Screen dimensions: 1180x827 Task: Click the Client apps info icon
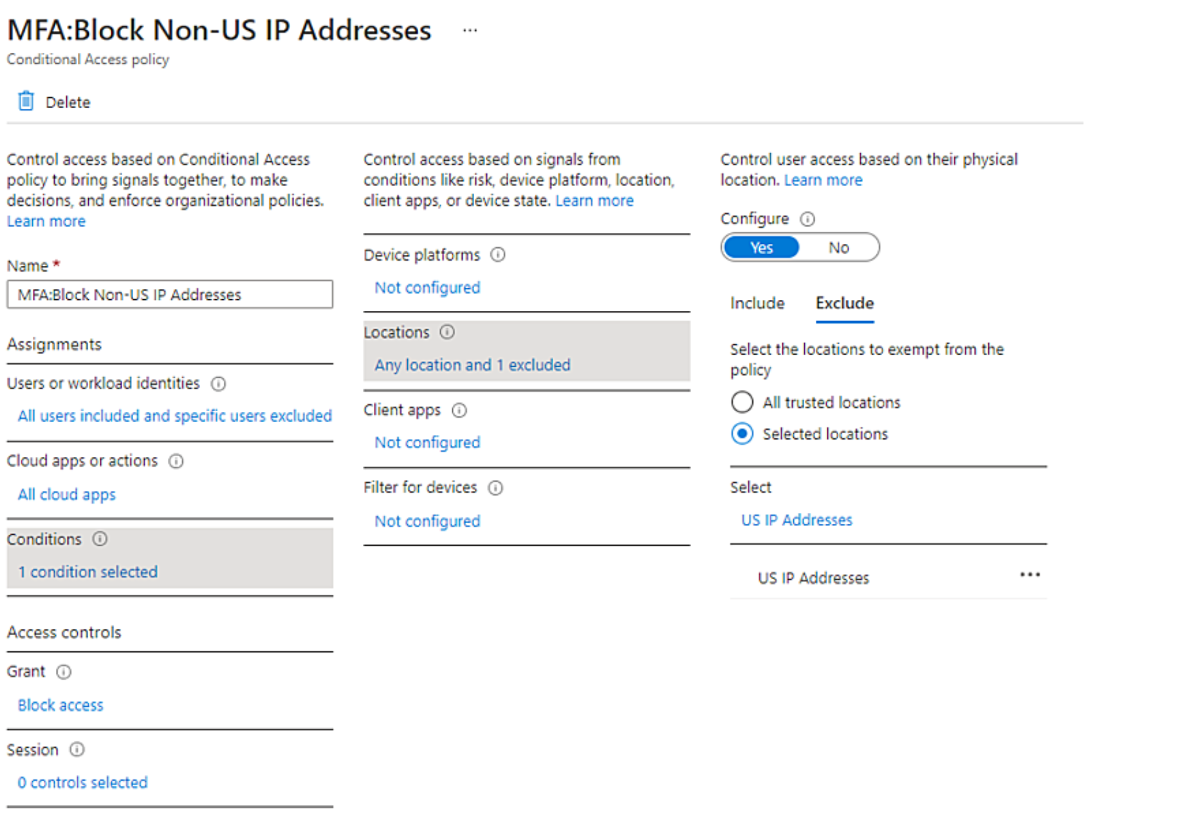point(459,410)
